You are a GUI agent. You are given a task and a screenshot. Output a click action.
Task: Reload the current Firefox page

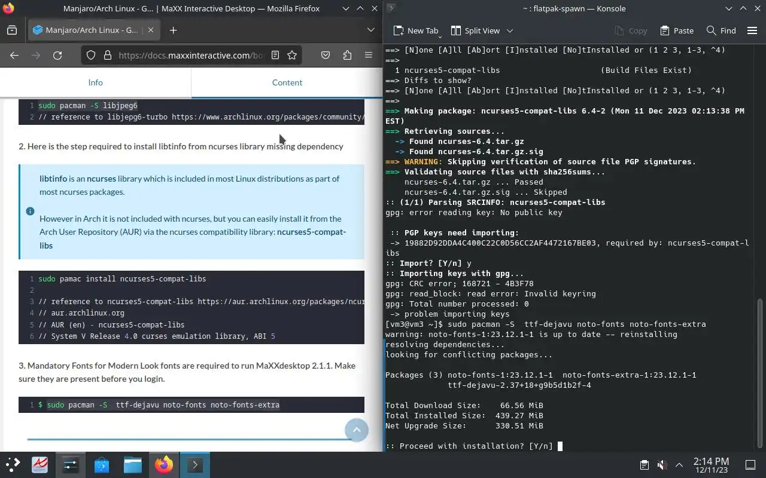(x=57, y=55)
